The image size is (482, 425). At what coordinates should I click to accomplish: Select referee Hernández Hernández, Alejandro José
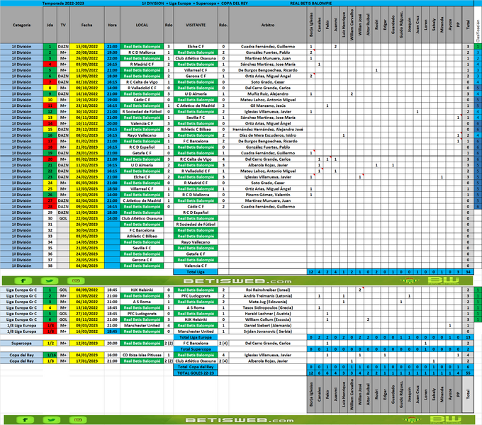tap(268, 130)
